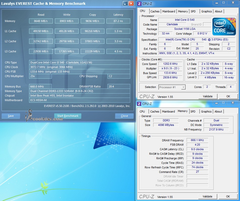240x201 pixels.
Task: Select the L3 Cache Copy value 22229 MB/s
Action: pyautogui.click(x=93, y=51)
